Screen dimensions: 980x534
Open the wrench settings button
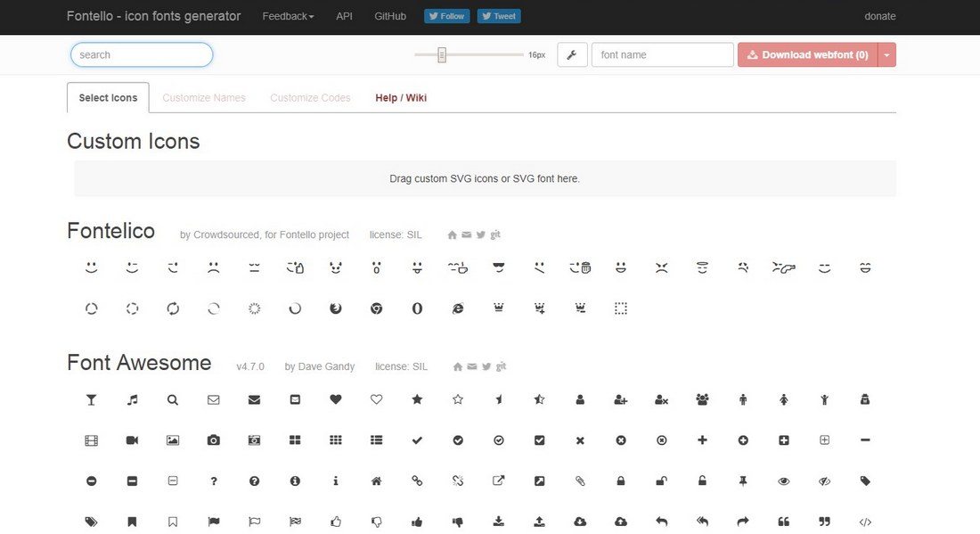(572, 55)
